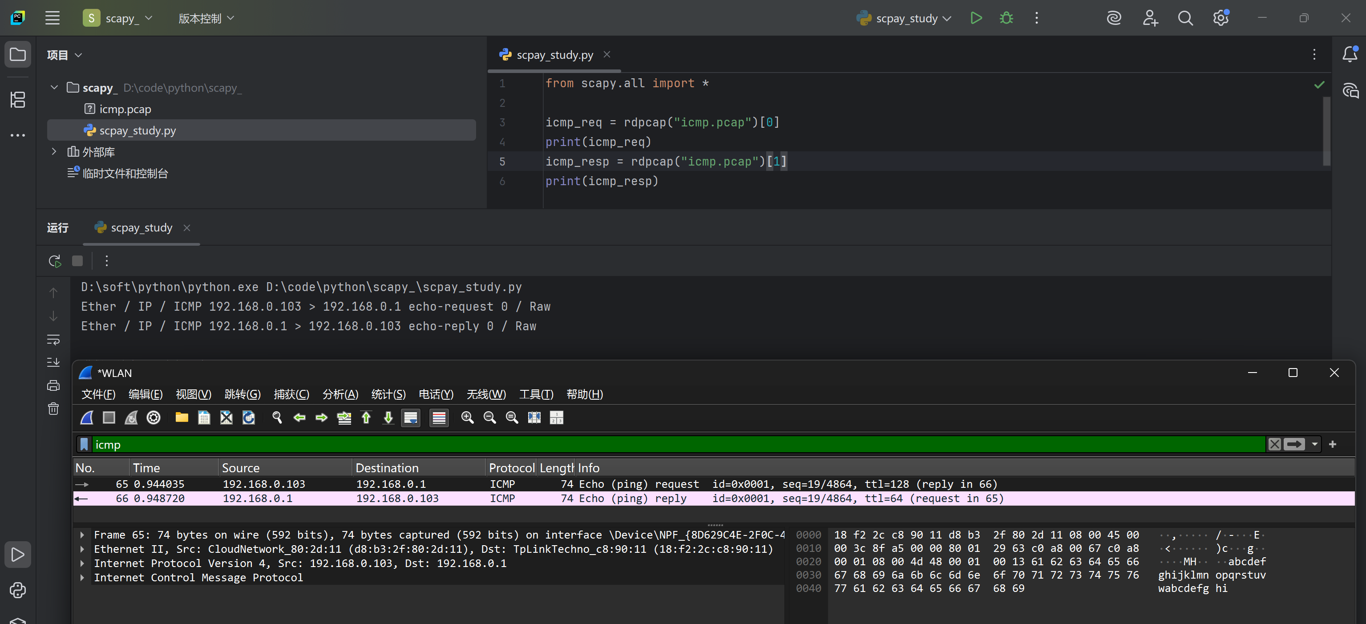Toggle auto-scroll to last packet in Wireshark
Viewport: 1366px width, 624px height.
[410, 417]
